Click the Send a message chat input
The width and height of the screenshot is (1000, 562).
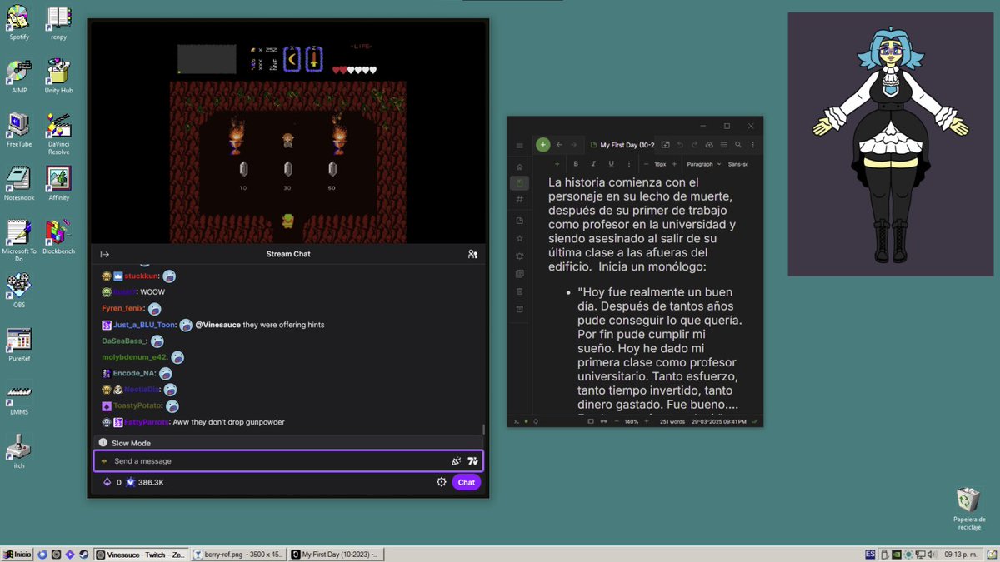[288, 461]
